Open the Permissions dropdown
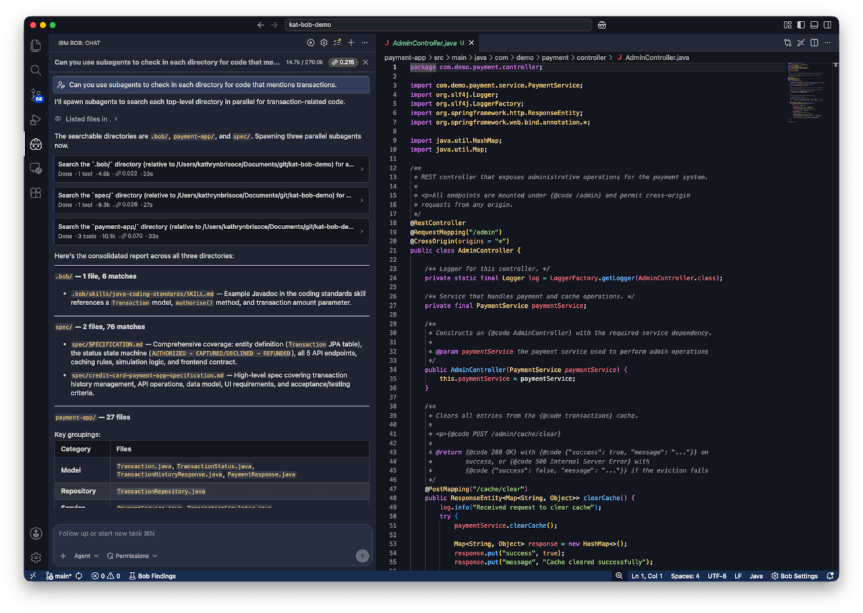The height and width of the screenshot is (613, 863). (131, 556)
